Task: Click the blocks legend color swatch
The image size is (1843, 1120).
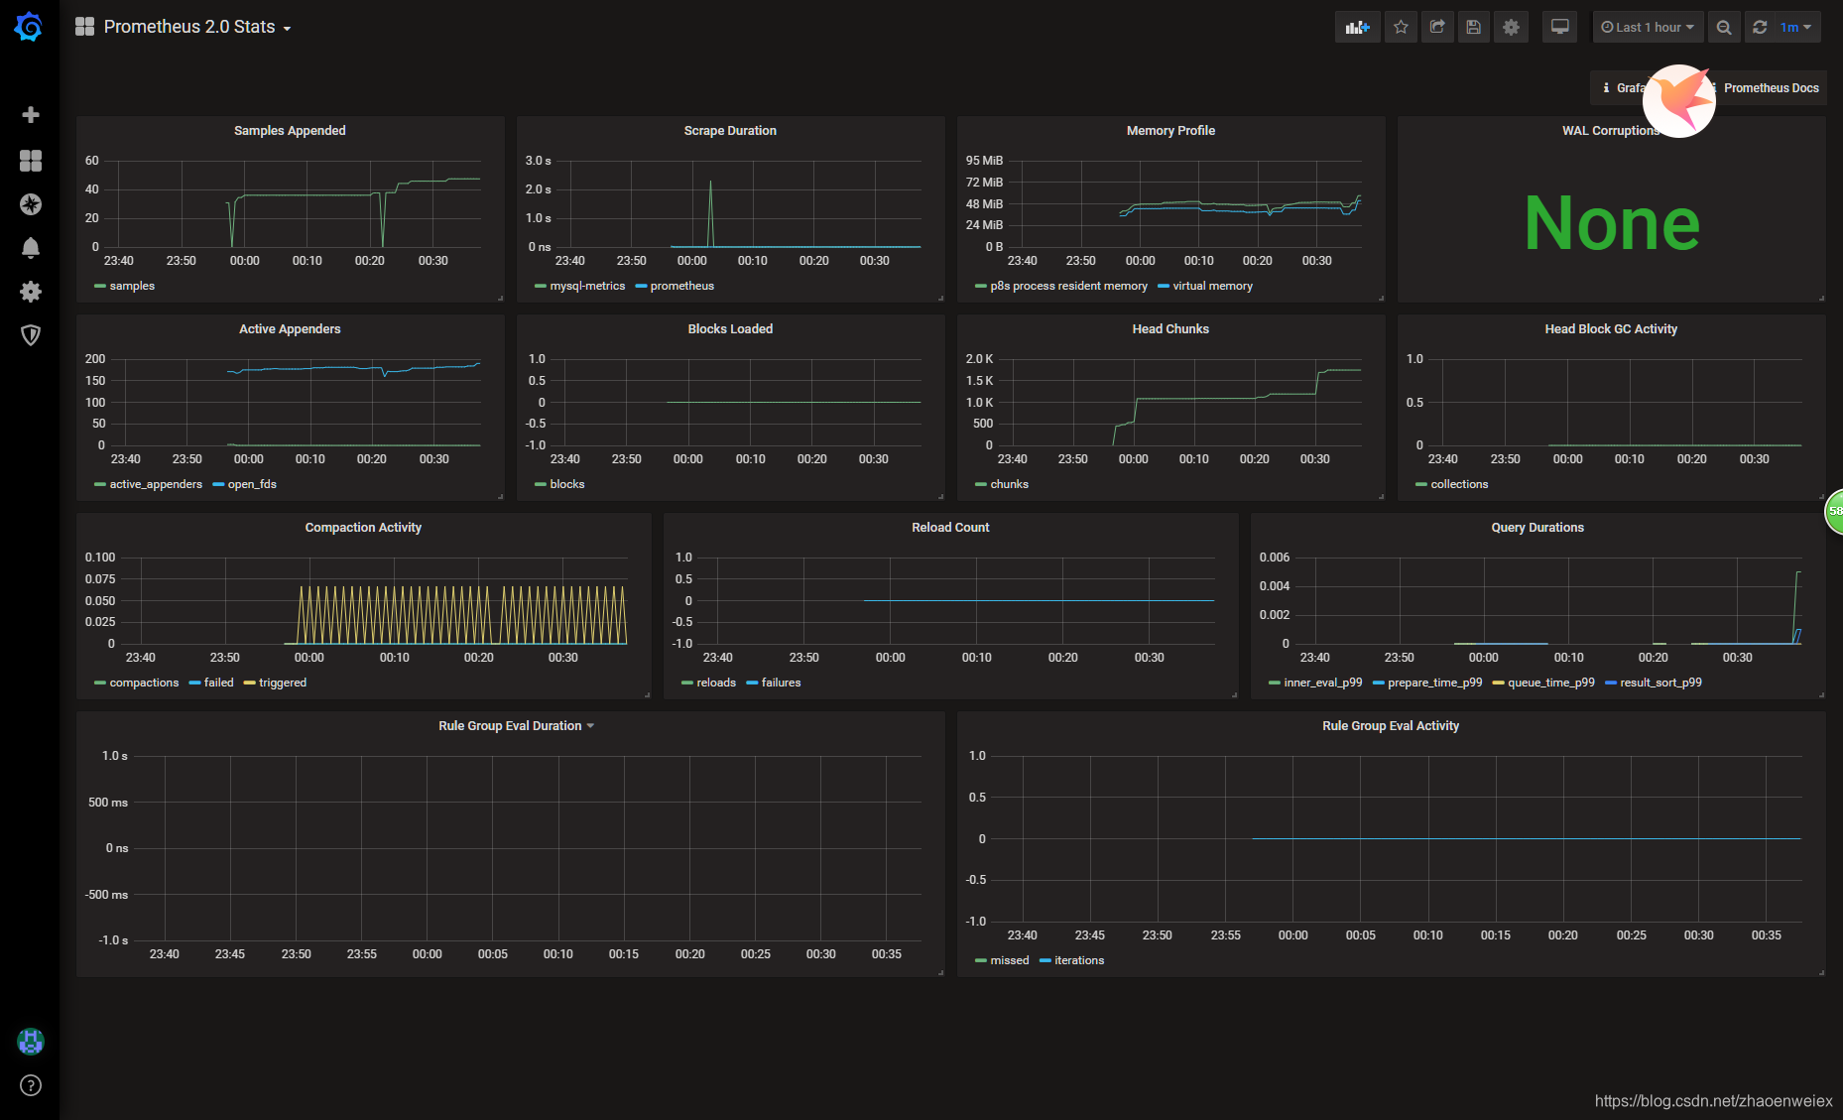Action: tap(541, 484)
